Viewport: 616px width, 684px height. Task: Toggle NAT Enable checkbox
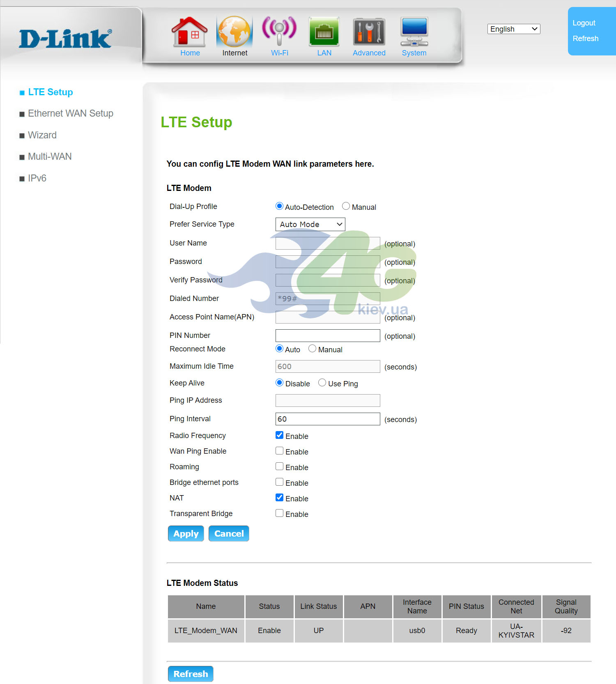(x=279, y=498)
